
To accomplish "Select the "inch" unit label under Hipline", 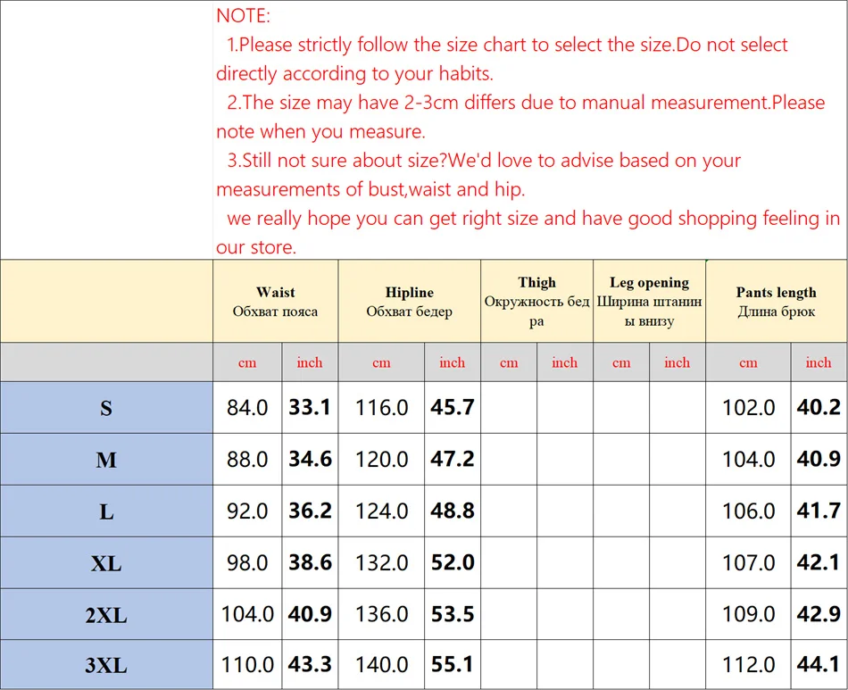I will [453, 362].
